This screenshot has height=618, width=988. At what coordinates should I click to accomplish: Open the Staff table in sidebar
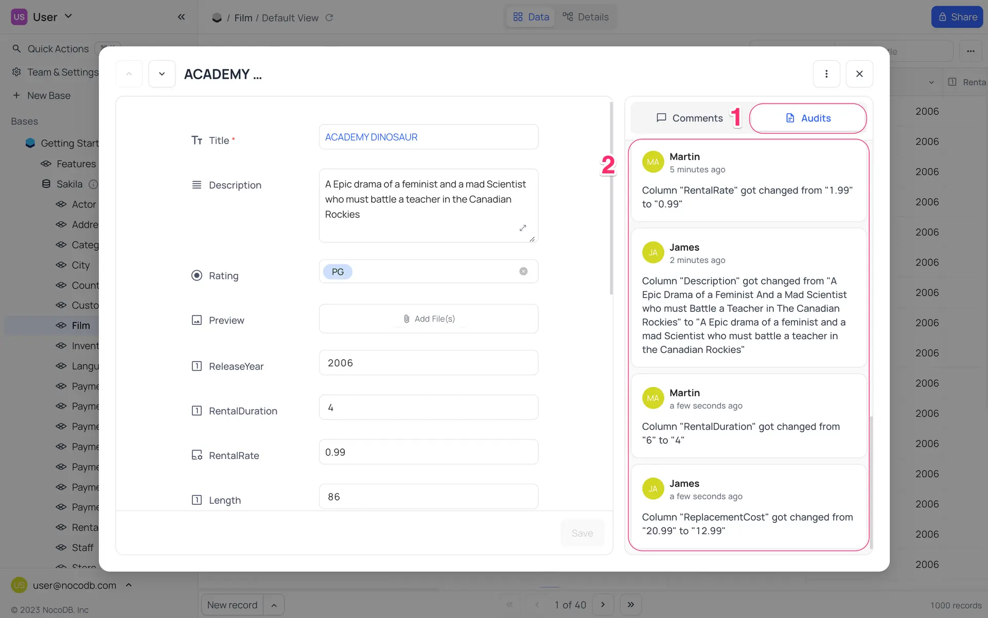[x=82, y=548]
